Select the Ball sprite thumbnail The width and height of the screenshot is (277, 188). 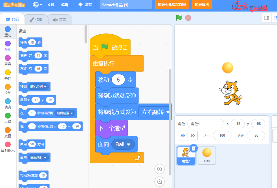coord(207,155)
